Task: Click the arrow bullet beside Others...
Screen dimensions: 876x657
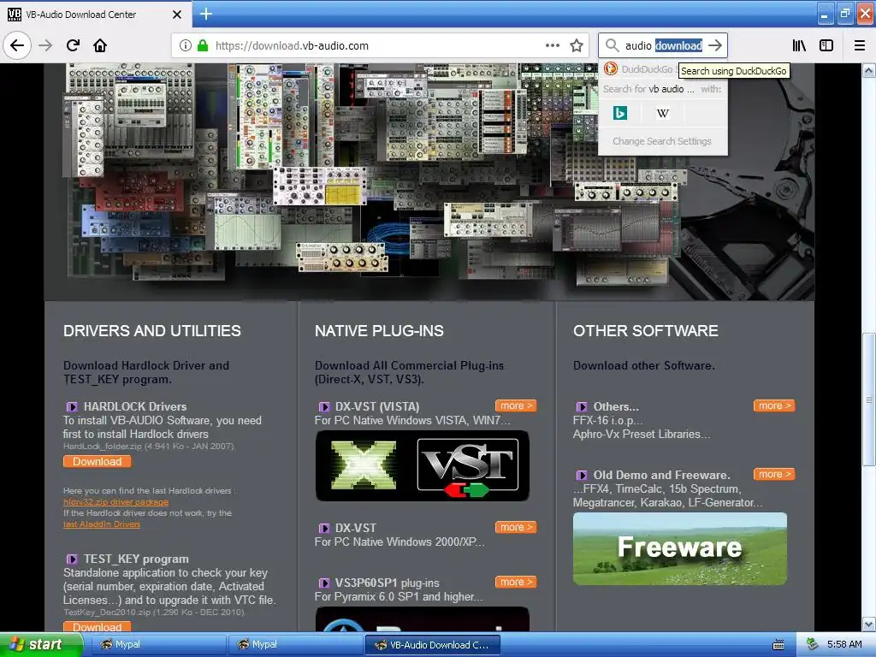Action: [582, 406]
